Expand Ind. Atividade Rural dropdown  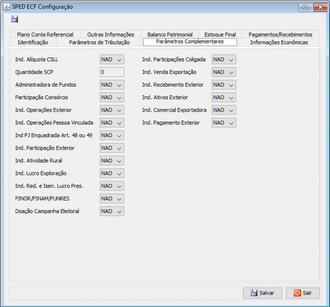[x=112, y=160]
